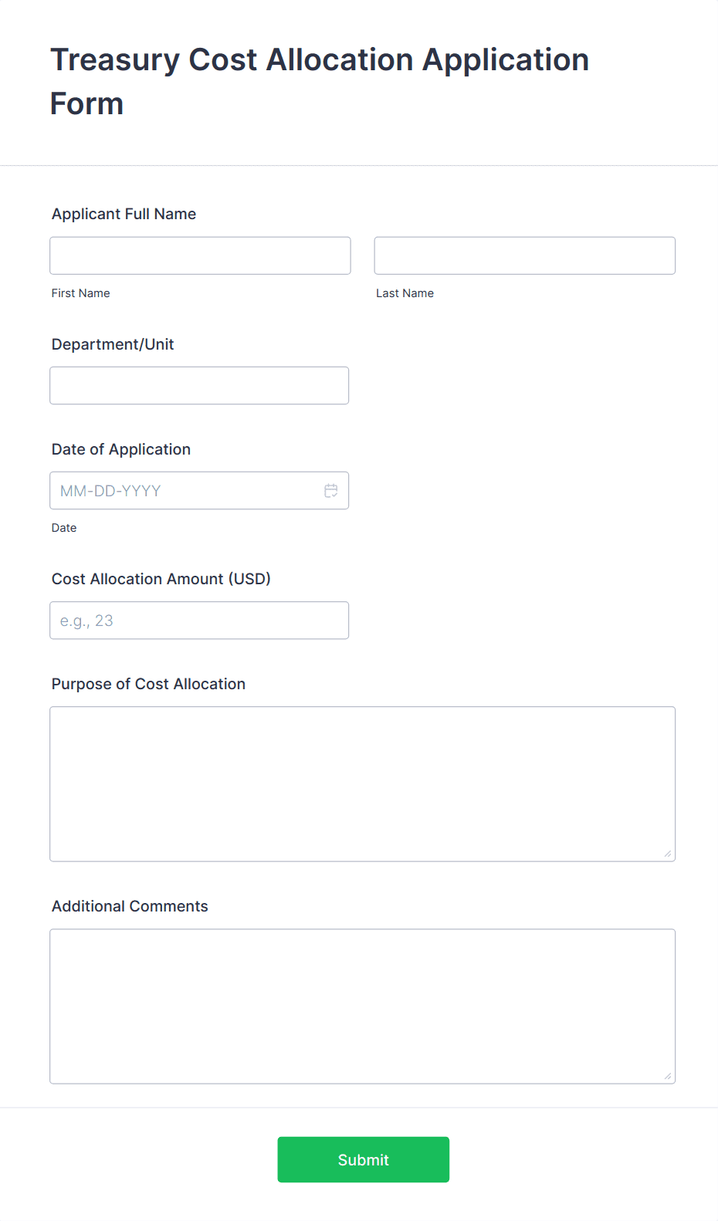Click the First Name input field
The image size is (718, 1221).
tap(200, 255)
